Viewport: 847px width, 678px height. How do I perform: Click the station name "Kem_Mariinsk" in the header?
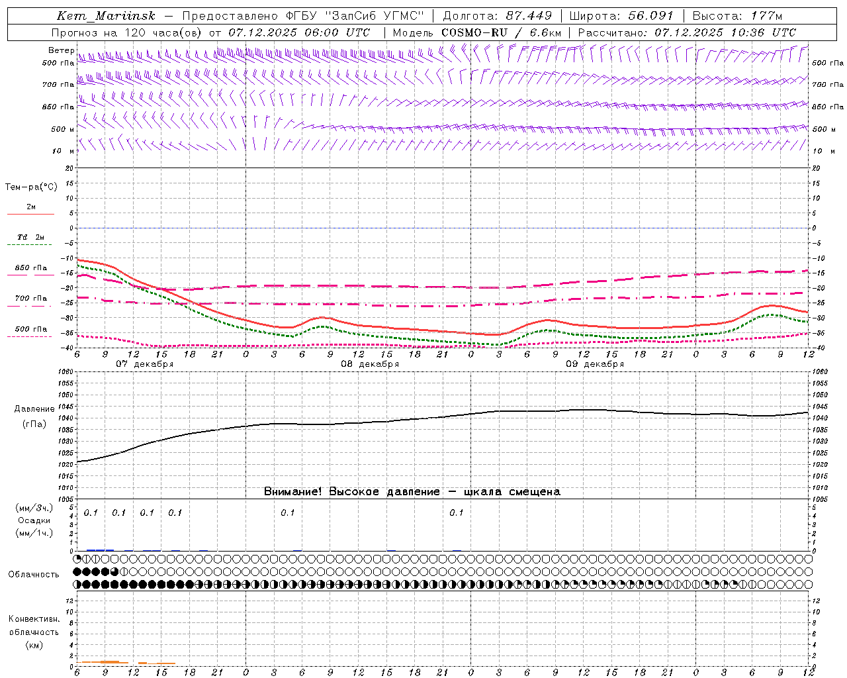point(106,16)
